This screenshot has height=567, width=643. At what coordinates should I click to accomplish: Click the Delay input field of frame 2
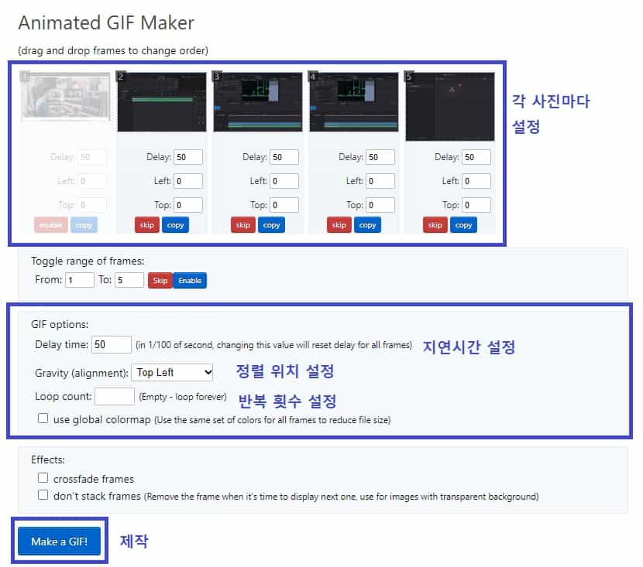coord(187,156)
